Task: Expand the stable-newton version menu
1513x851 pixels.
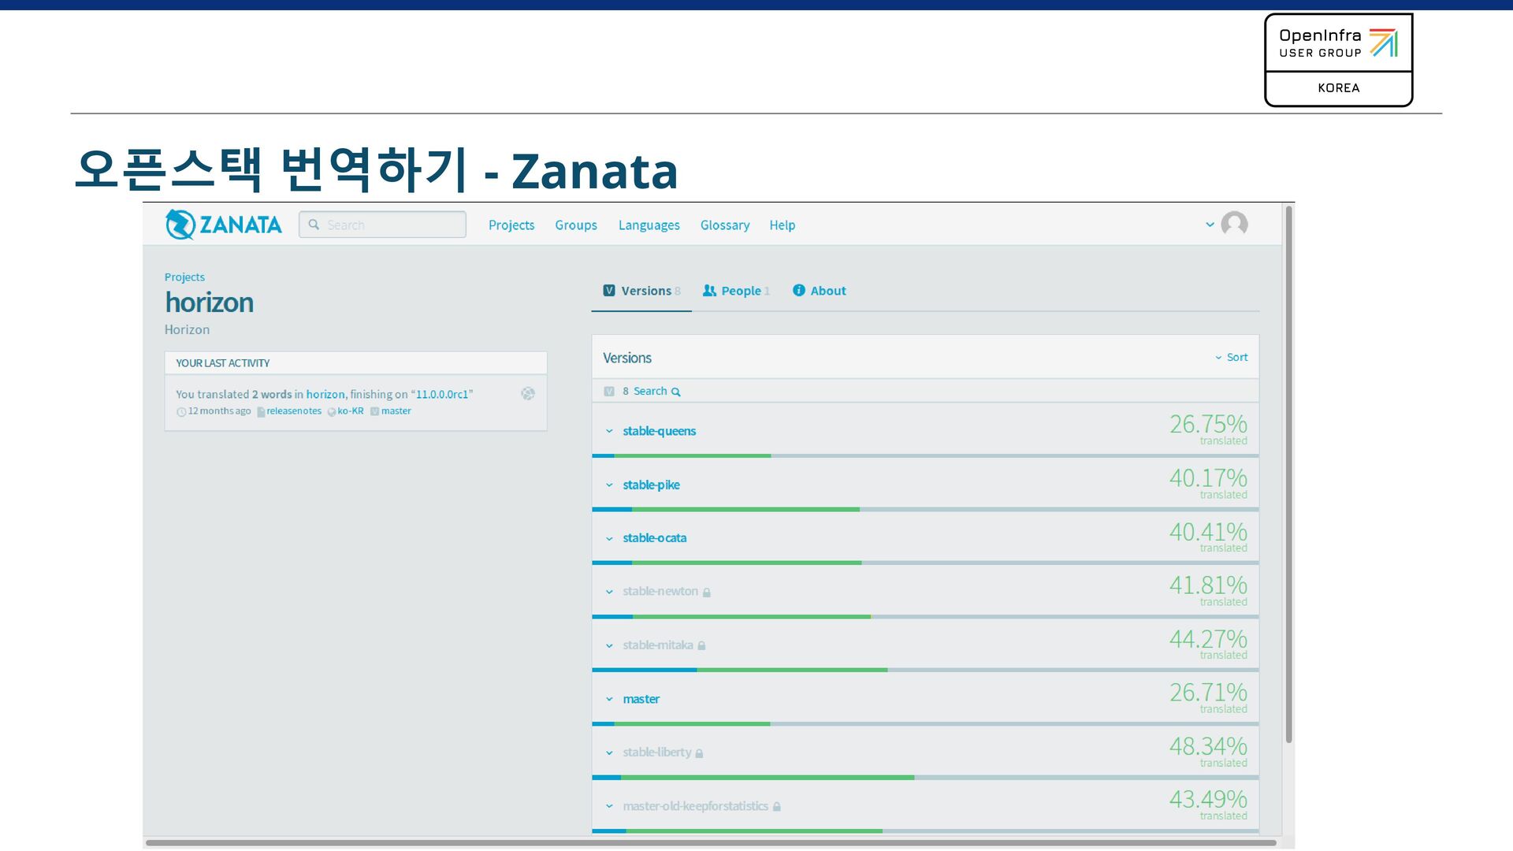Action: click(x=609, y=593)
